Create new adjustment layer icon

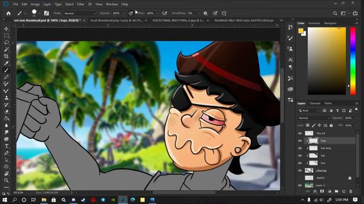(329, 192)
